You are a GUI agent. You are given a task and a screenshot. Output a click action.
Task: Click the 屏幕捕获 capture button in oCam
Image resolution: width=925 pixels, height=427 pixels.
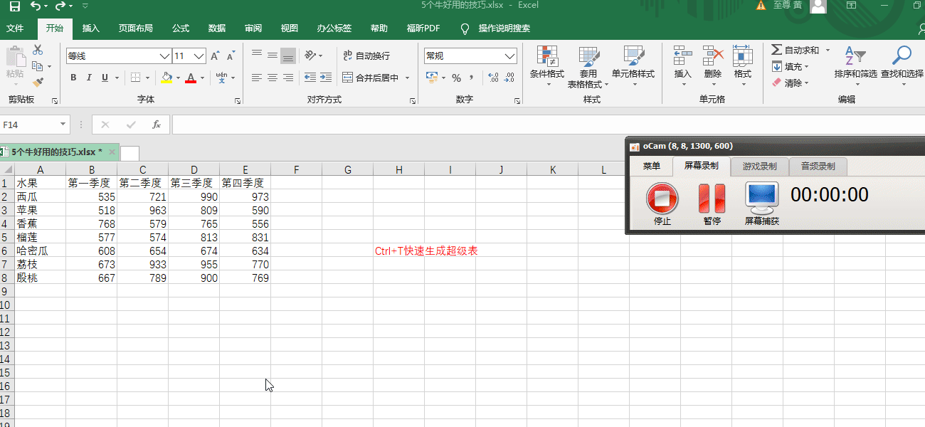coord(761,200)
